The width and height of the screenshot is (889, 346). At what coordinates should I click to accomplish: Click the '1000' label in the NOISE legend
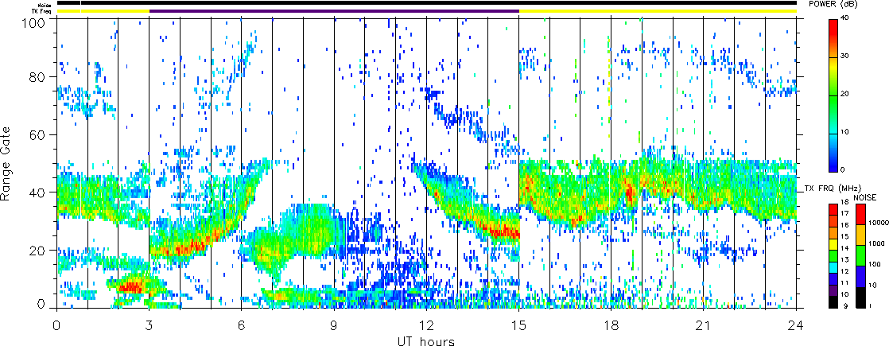pos(876,243)
